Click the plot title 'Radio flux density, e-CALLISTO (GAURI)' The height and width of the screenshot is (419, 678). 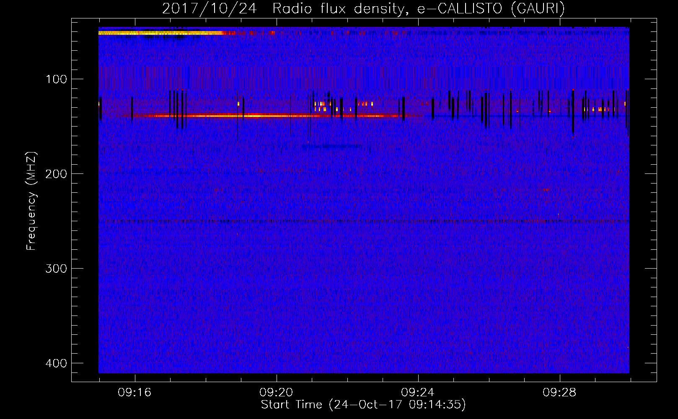coord(419,8)
